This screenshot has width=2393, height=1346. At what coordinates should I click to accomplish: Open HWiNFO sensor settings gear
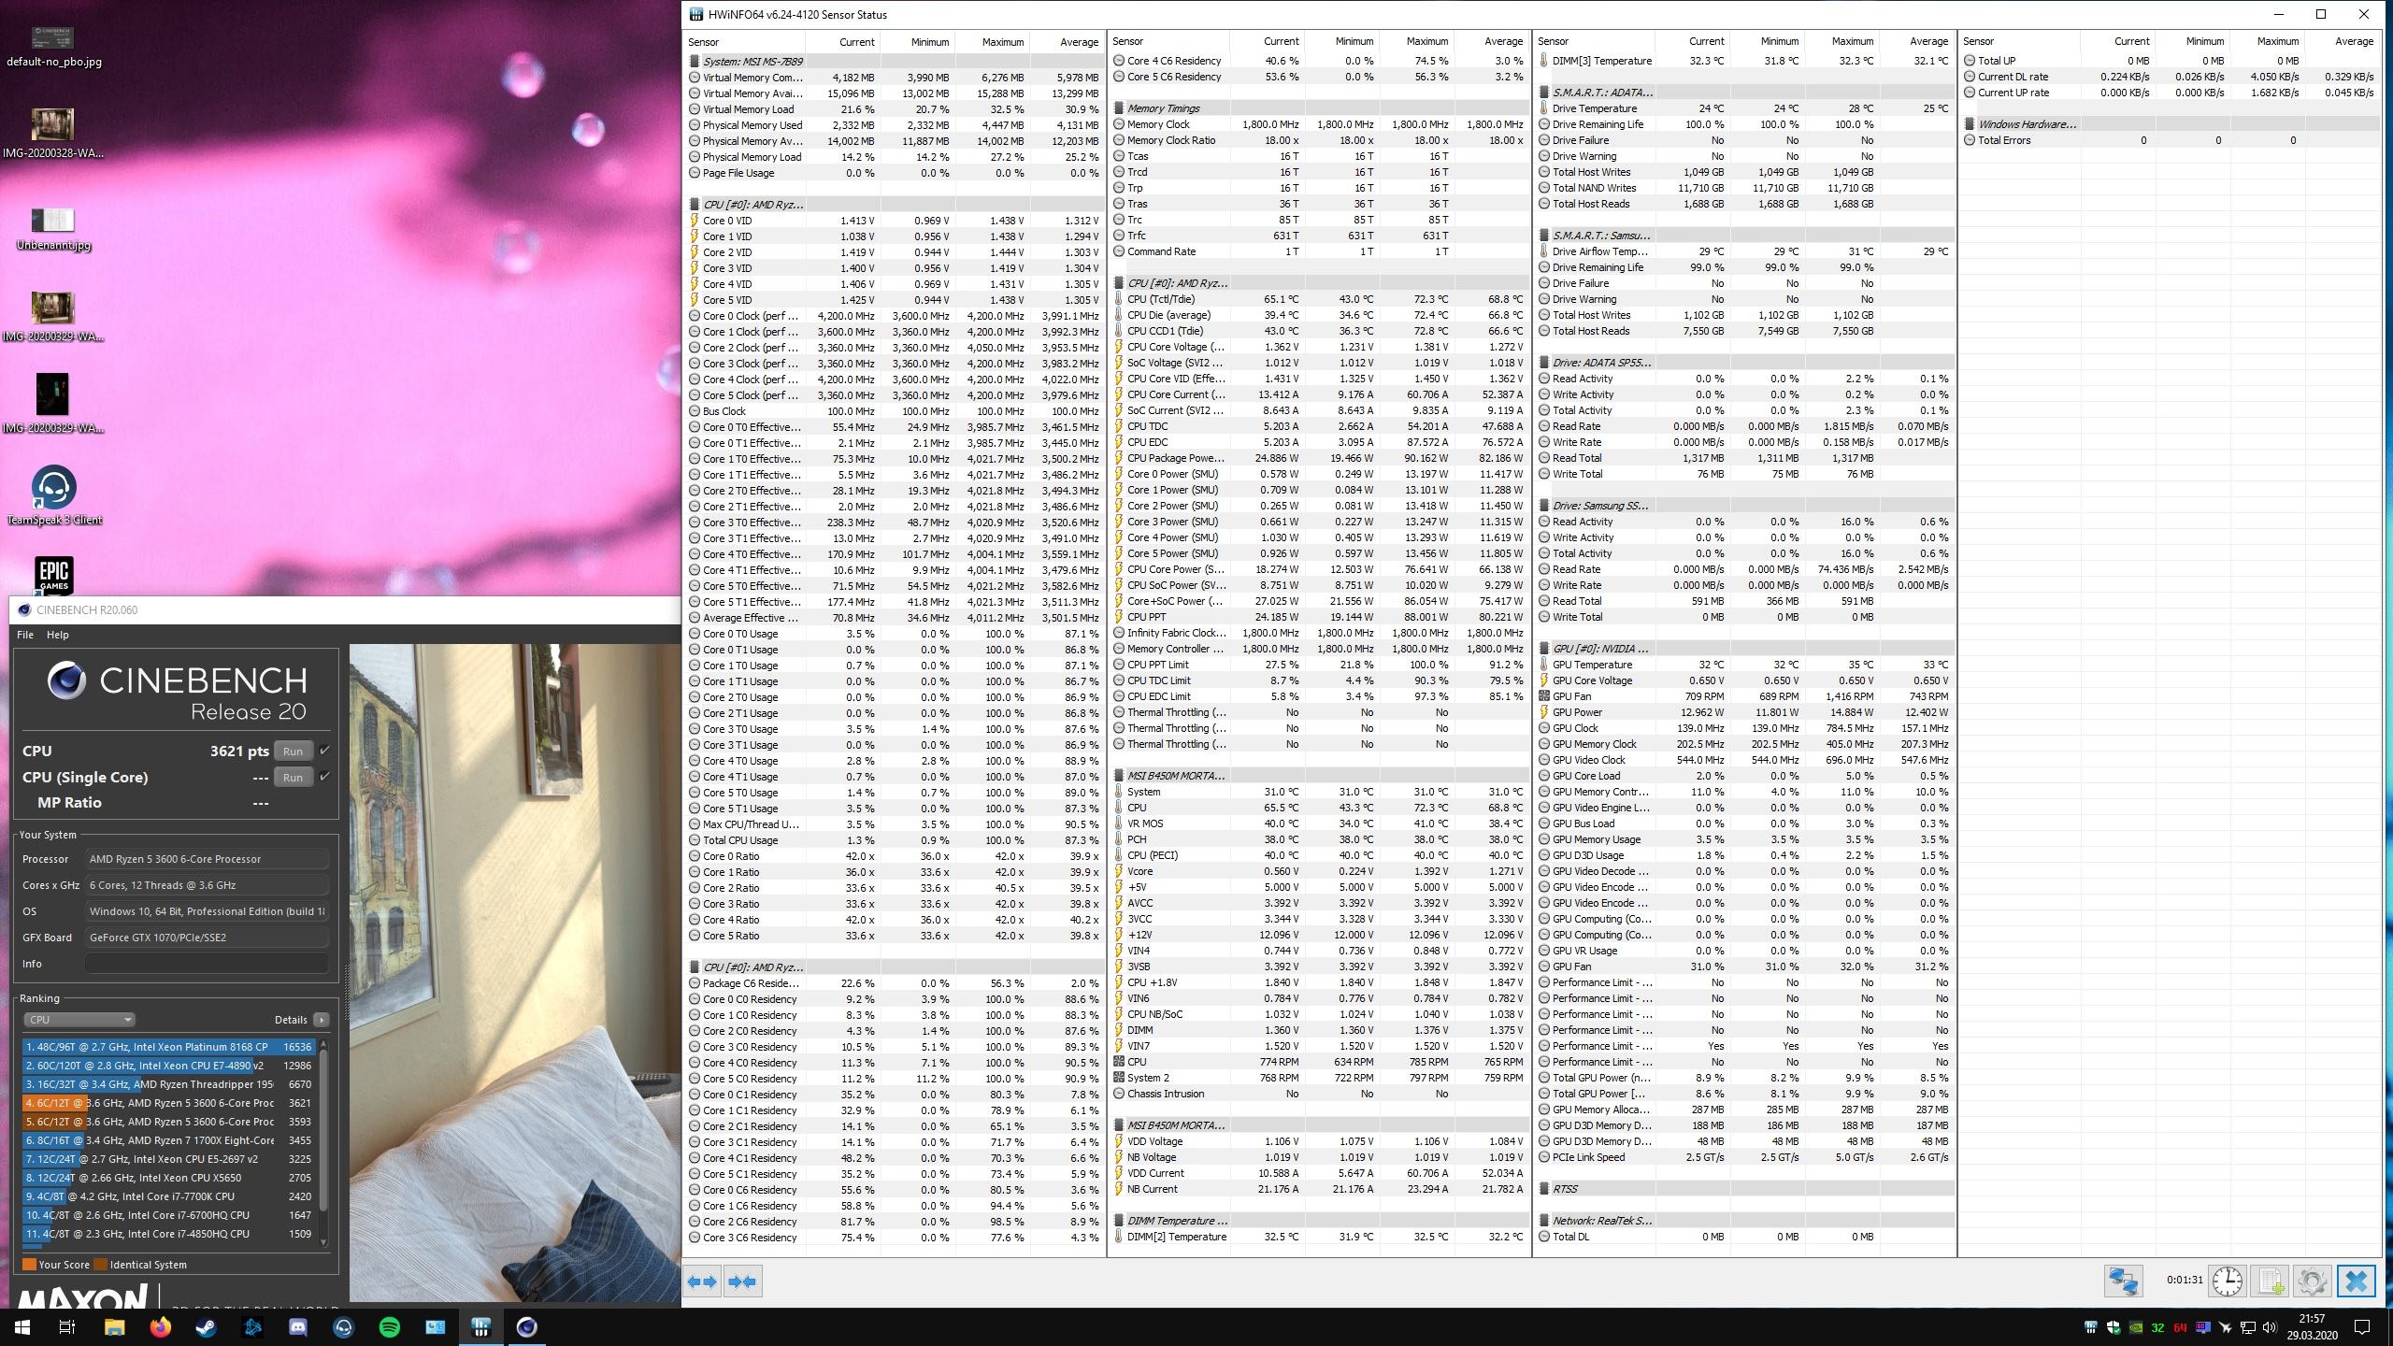(2312, 1281)
